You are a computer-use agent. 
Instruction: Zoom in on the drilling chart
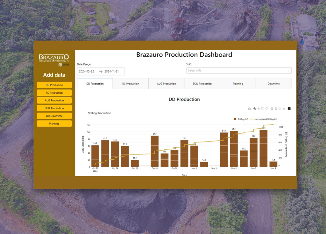tap(272, 108)
